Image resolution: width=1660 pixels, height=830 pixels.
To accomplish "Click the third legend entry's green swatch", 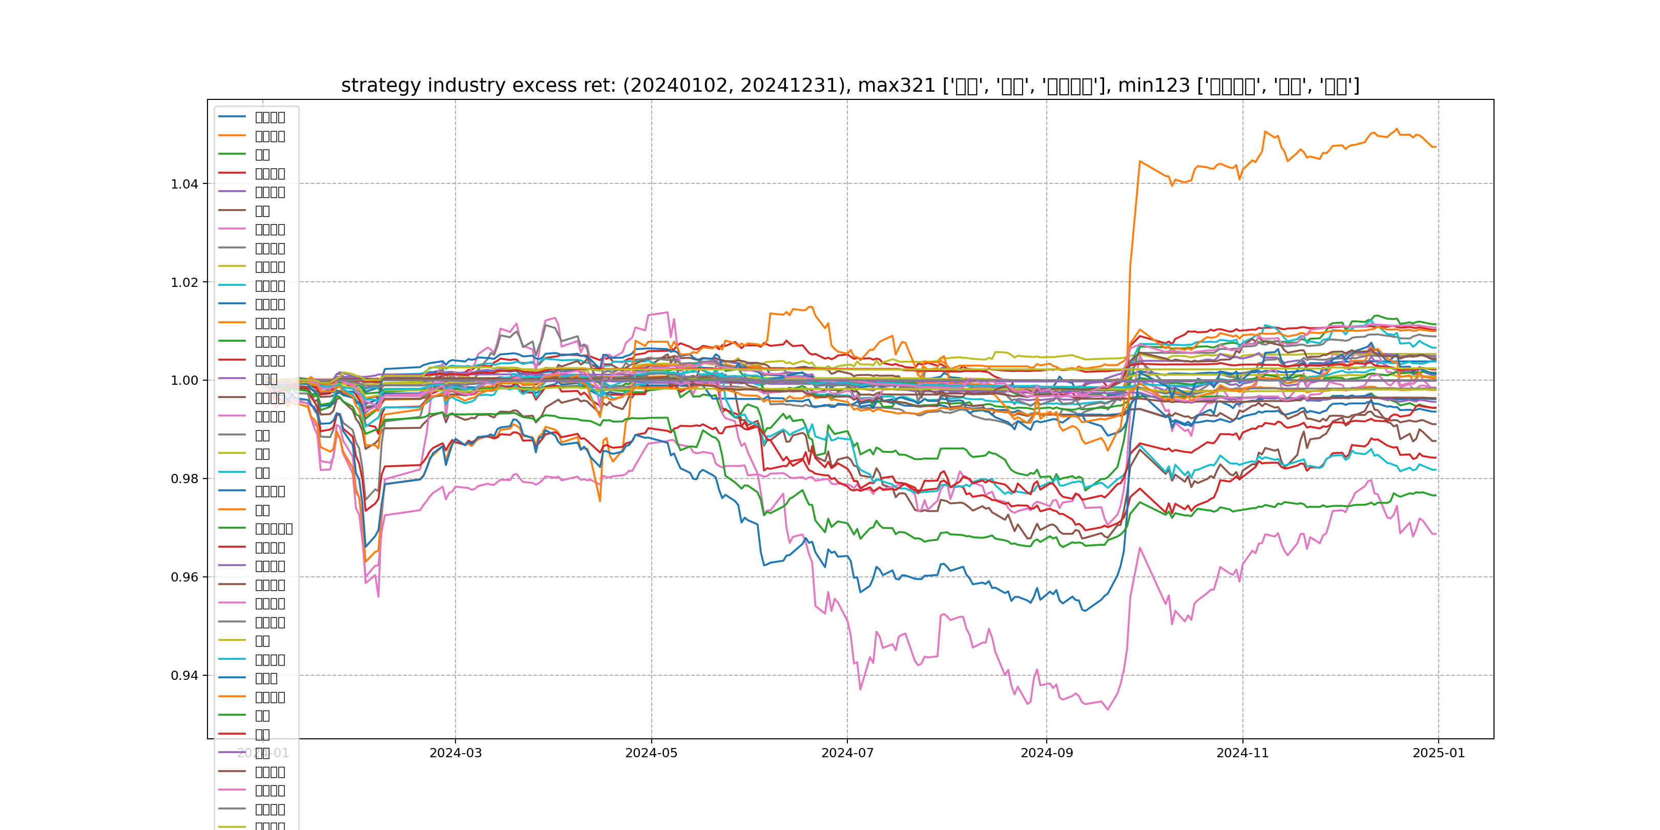I will tap(232, 154).
